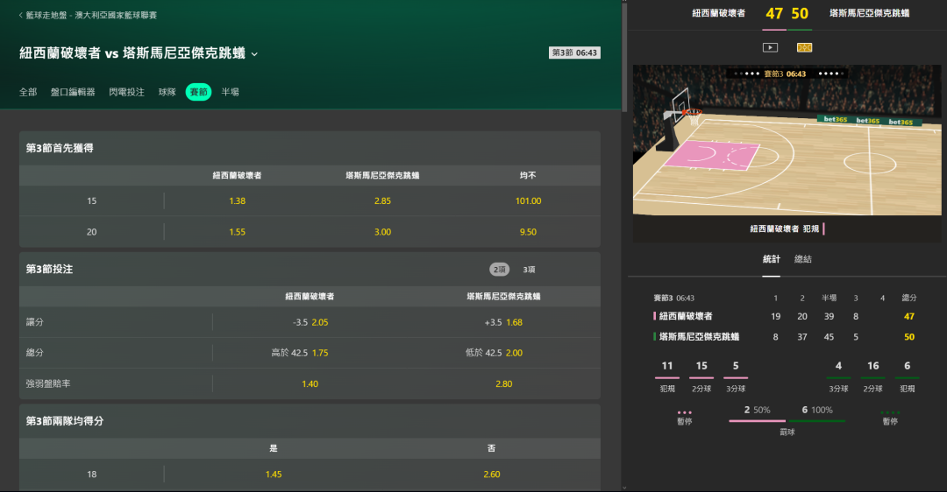Click the scrollbar down arrow at the bottom
947x492 pixels.
tap(624, 488)
